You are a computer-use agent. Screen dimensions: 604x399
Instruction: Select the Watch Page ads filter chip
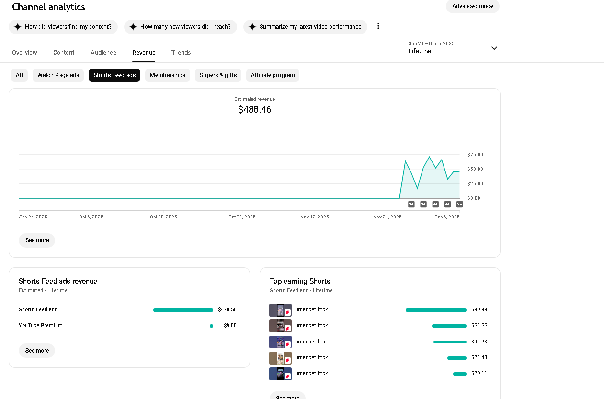click(x=58, y=75)
